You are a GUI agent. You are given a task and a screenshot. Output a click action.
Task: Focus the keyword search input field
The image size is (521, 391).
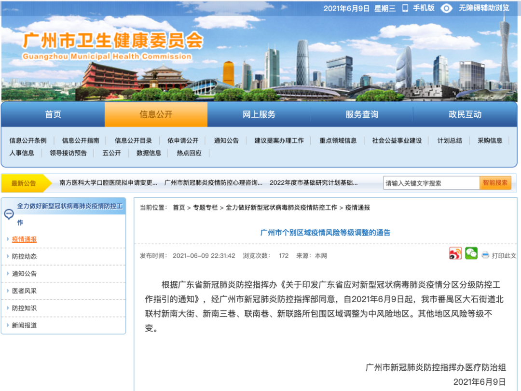(431, 183)
